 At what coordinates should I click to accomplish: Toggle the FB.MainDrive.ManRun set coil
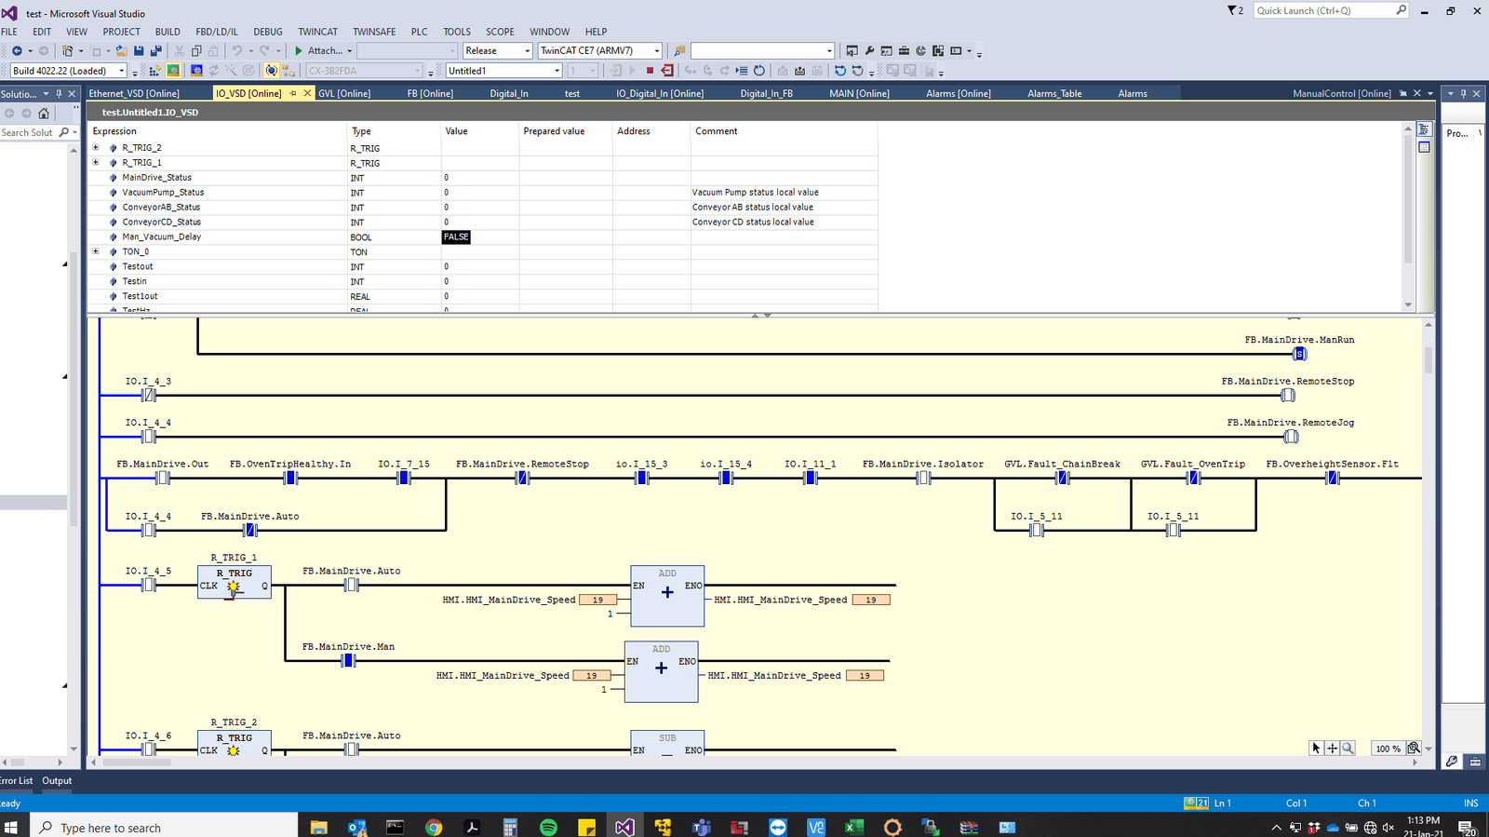(1300, 354)
